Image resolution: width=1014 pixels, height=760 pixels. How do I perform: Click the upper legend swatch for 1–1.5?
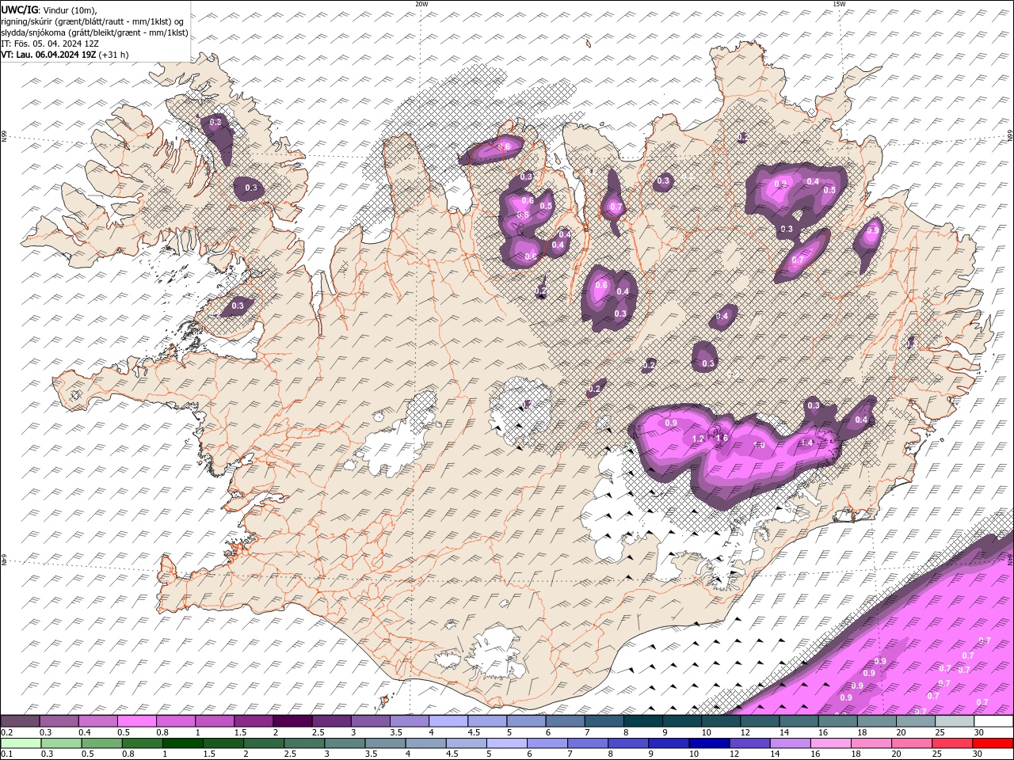[215, 720]
